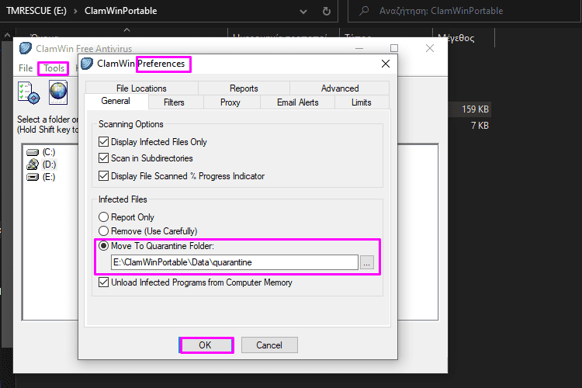
Task: Click the 159 KB file size cell
Action: pos(475,109)
